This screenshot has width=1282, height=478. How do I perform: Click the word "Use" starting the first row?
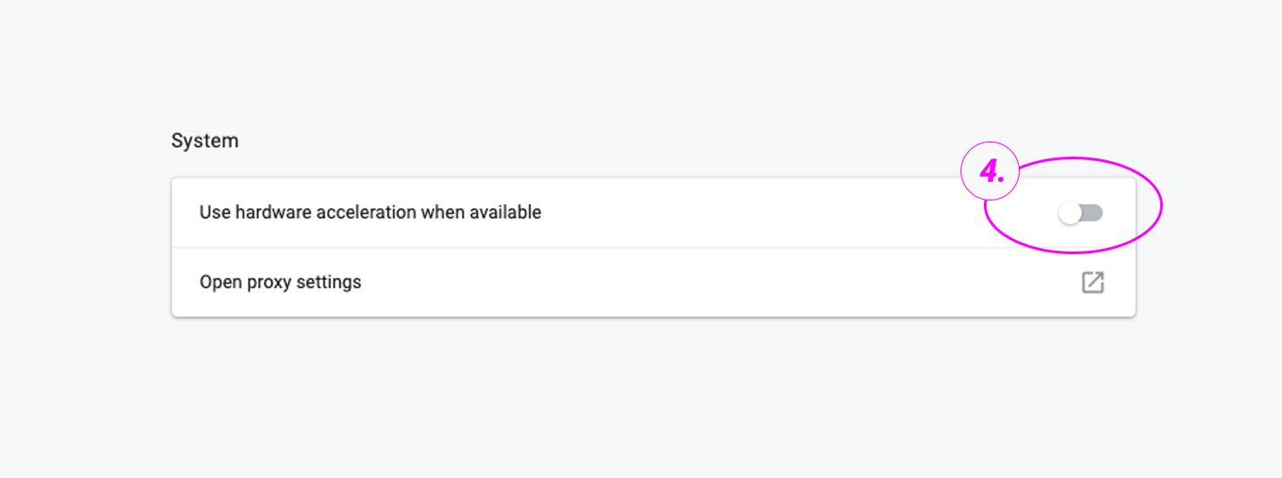click(x=214, y=213)
